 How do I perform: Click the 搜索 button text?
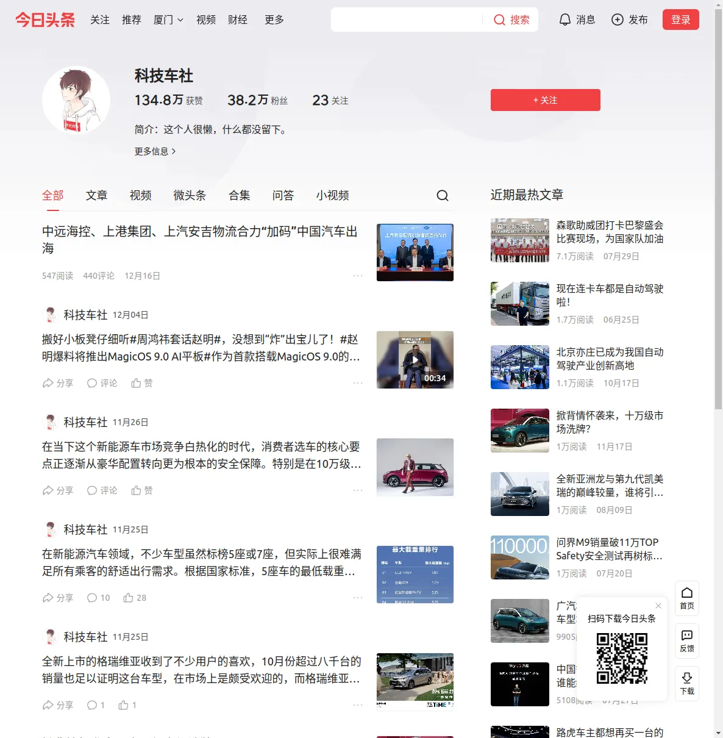point(520,20)
